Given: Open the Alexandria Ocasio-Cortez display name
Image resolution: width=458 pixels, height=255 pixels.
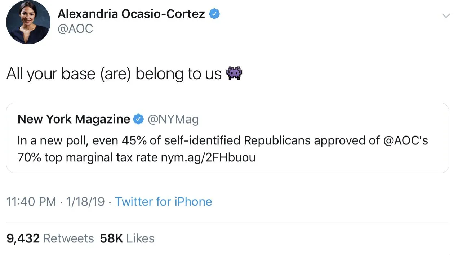Looking at the screenshot, I should click(131, 14).
